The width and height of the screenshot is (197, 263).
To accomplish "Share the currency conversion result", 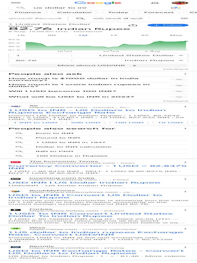I will [x=133, y=25].
